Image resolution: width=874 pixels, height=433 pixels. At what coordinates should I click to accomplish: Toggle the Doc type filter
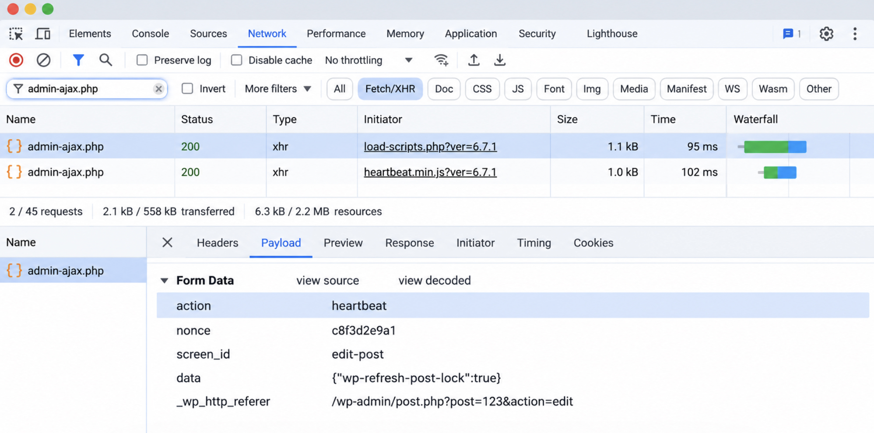coord(444,89)
